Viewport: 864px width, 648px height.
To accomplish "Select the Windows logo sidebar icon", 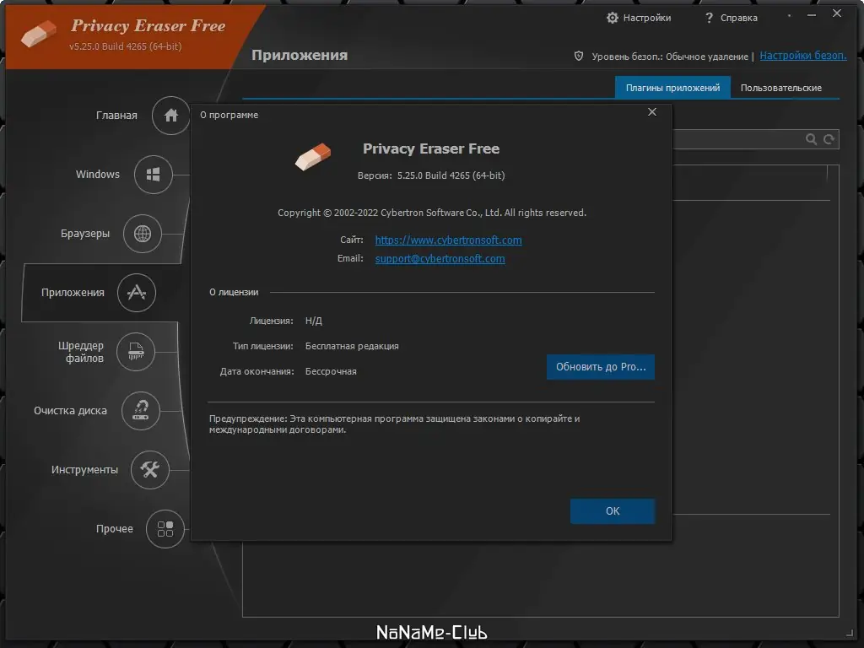I will pos(154,175).
